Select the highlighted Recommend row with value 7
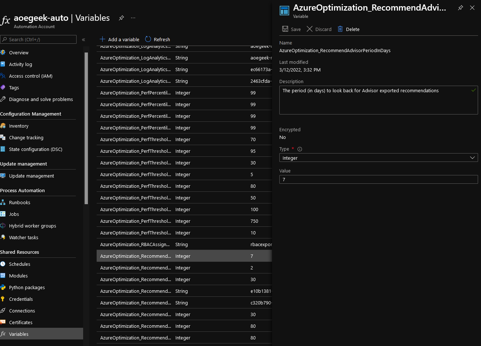The width and height of the screenshot is (481, 346). tap(184, 256)
